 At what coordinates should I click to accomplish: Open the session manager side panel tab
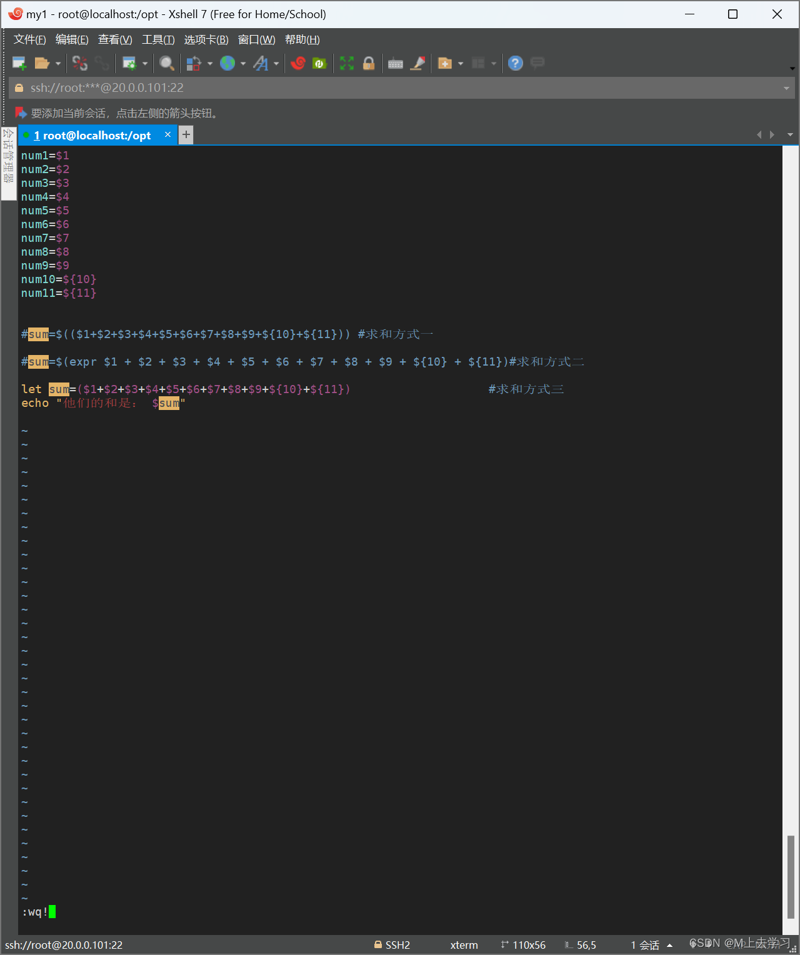[8, 163]
